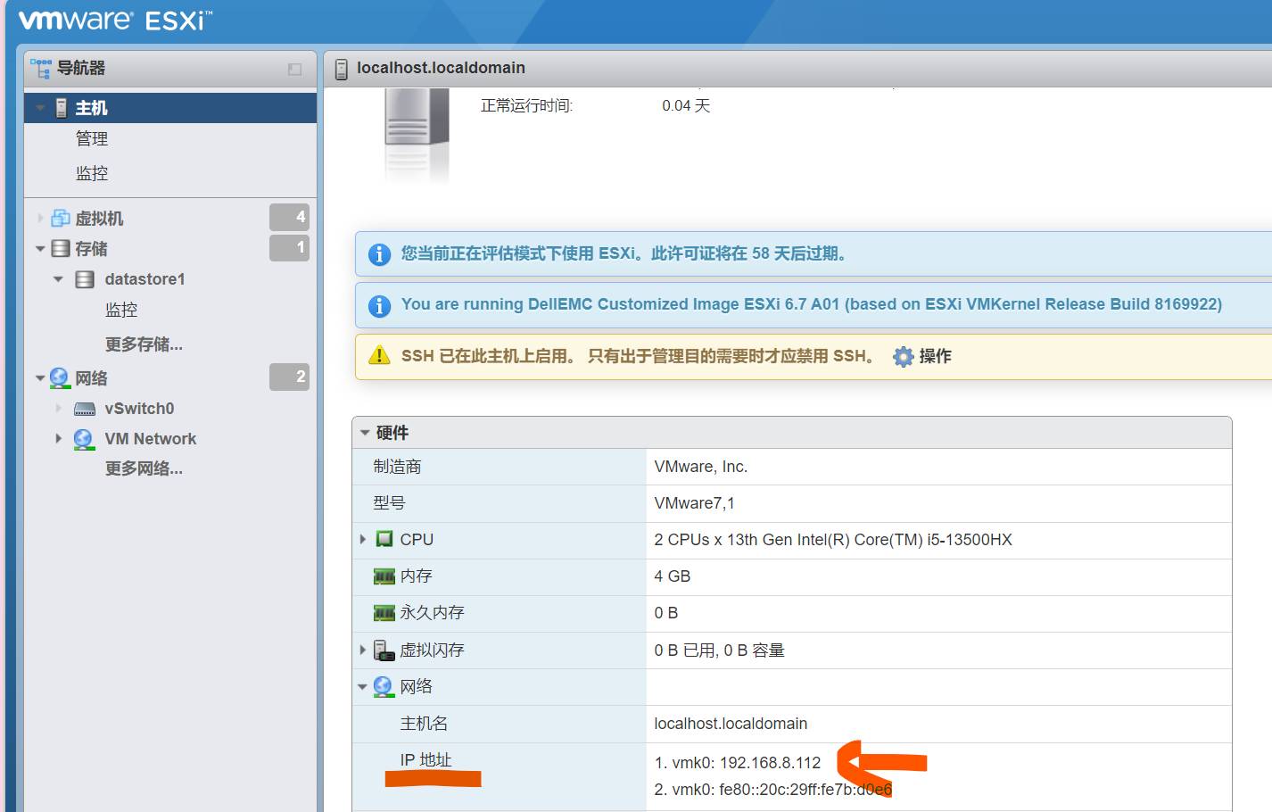The height and width of the screenshot is (812, 1272).
Task: Open 监控 under datastore1
Action: [121, 310]
